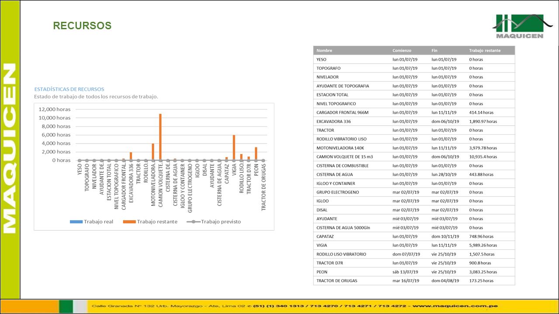This screenshot has width=559, height=314.
Task: Select the YESO row name in table
Action: point(321,59)
